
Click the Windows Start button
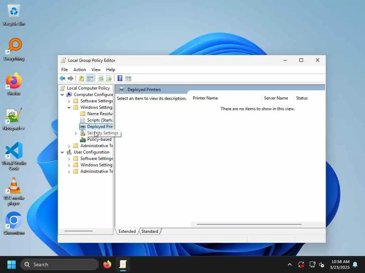click(11, 264)
